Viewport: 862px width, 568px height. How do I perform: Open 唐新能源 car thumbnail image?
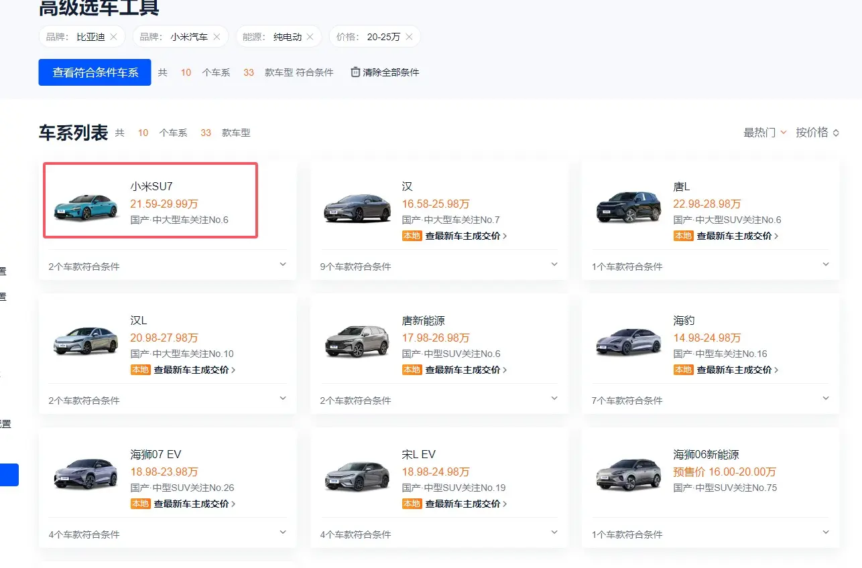click(357, 342)
